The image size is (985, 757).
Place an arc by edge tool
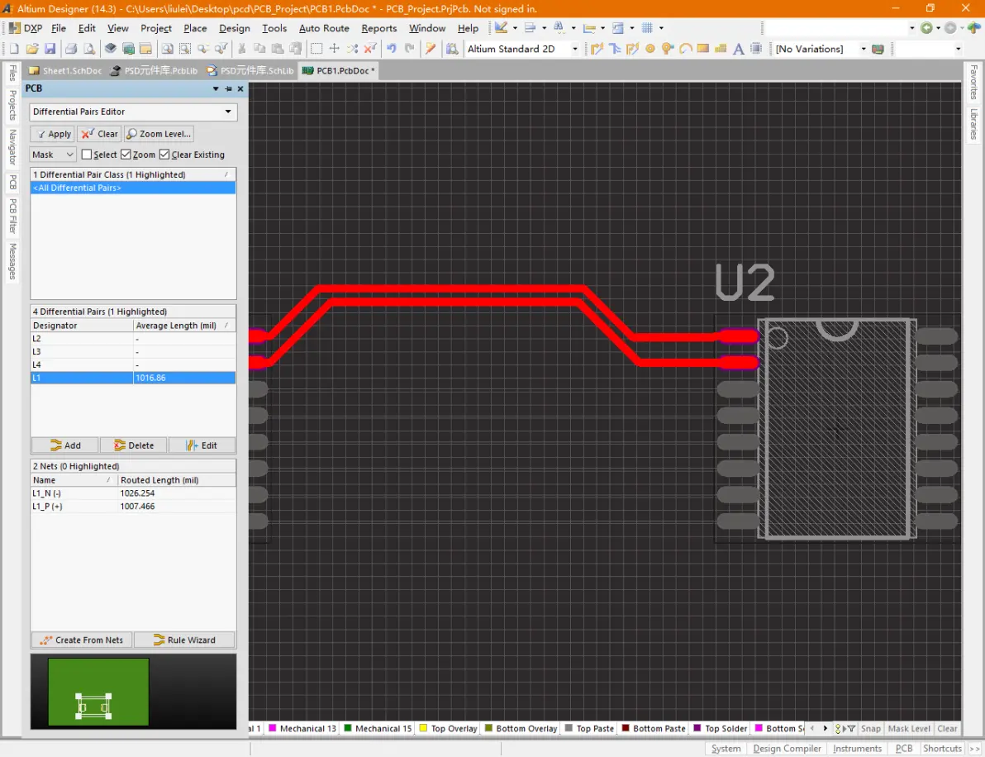685,49
